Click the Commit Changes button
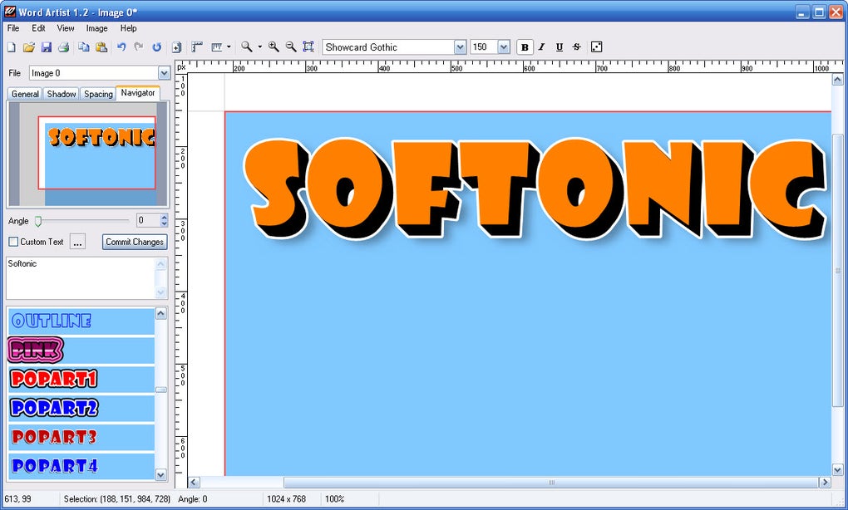 (x=135, y=242)
